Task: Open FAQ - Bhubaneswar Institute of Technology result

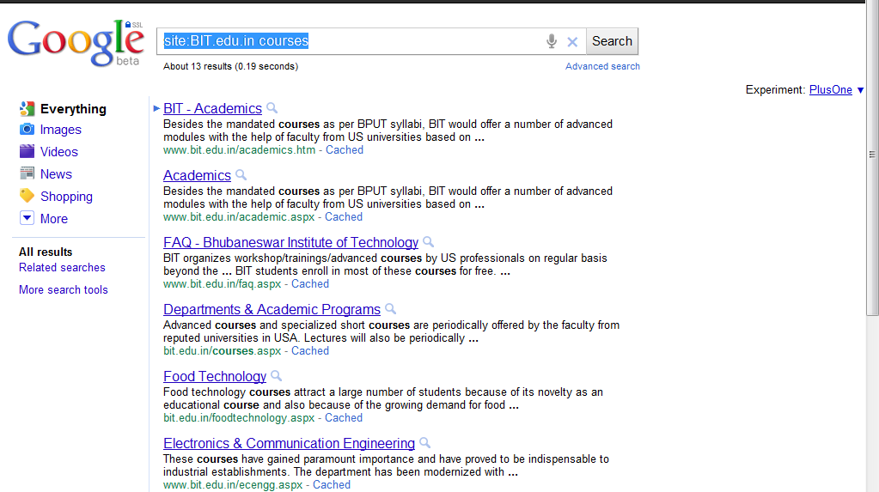Action: 290,243
